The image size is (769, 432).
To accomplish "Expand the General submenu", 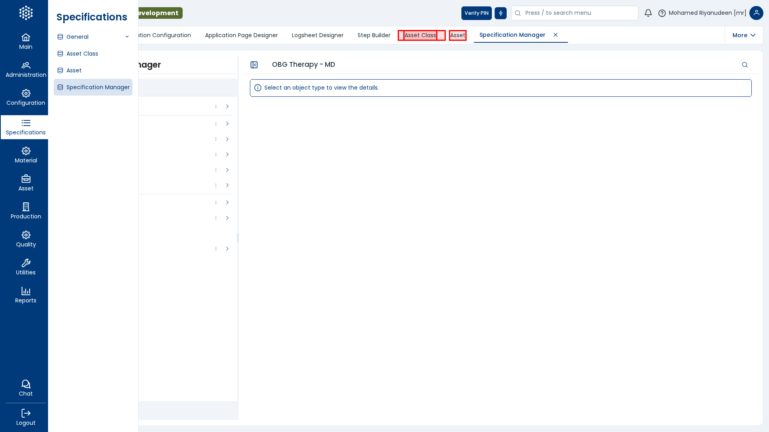I will pyautogui.click(x=93, y=37).
